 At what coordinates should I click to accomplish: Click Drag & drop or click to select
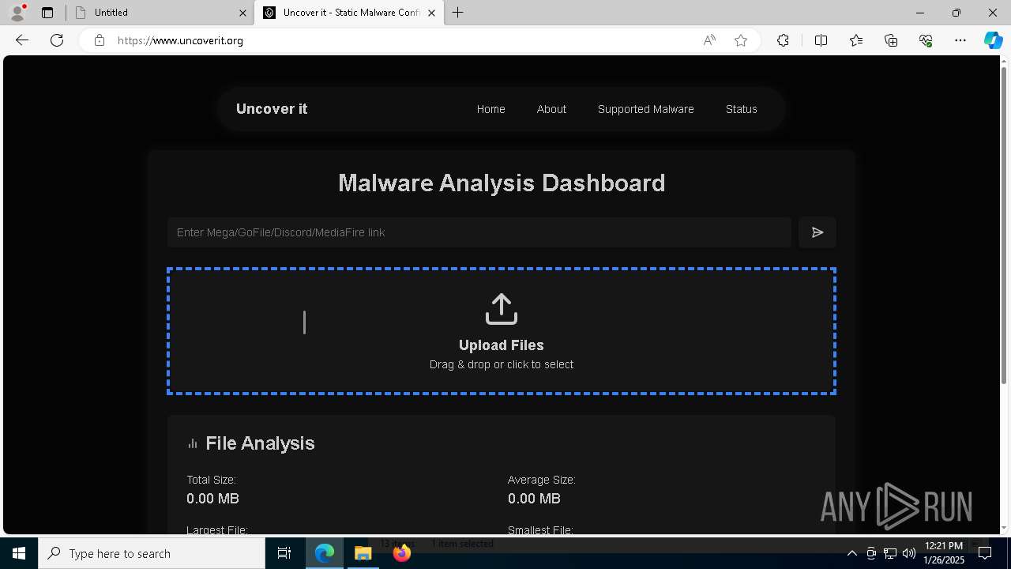pyautogui.click(x=502, y=364)
